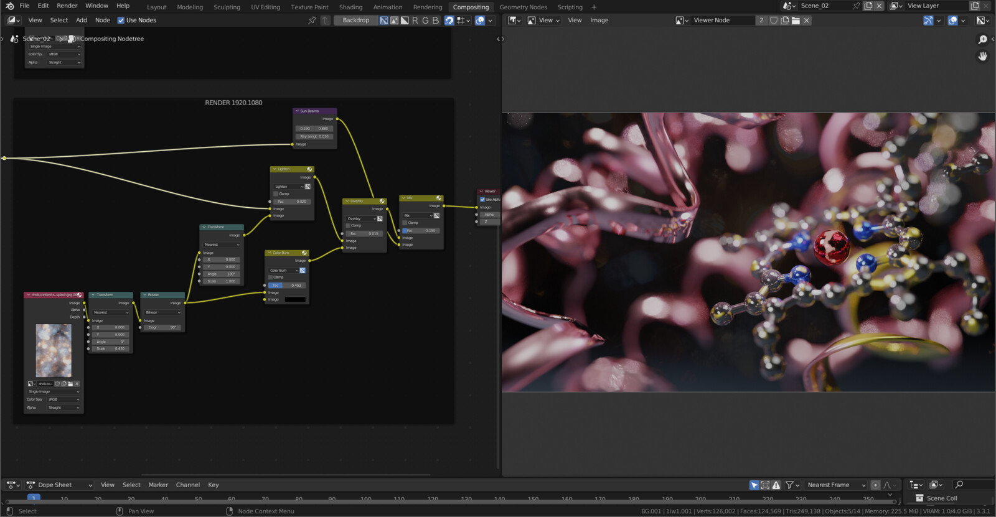Open the Image menu in image editor

click(x=599, y=21)
